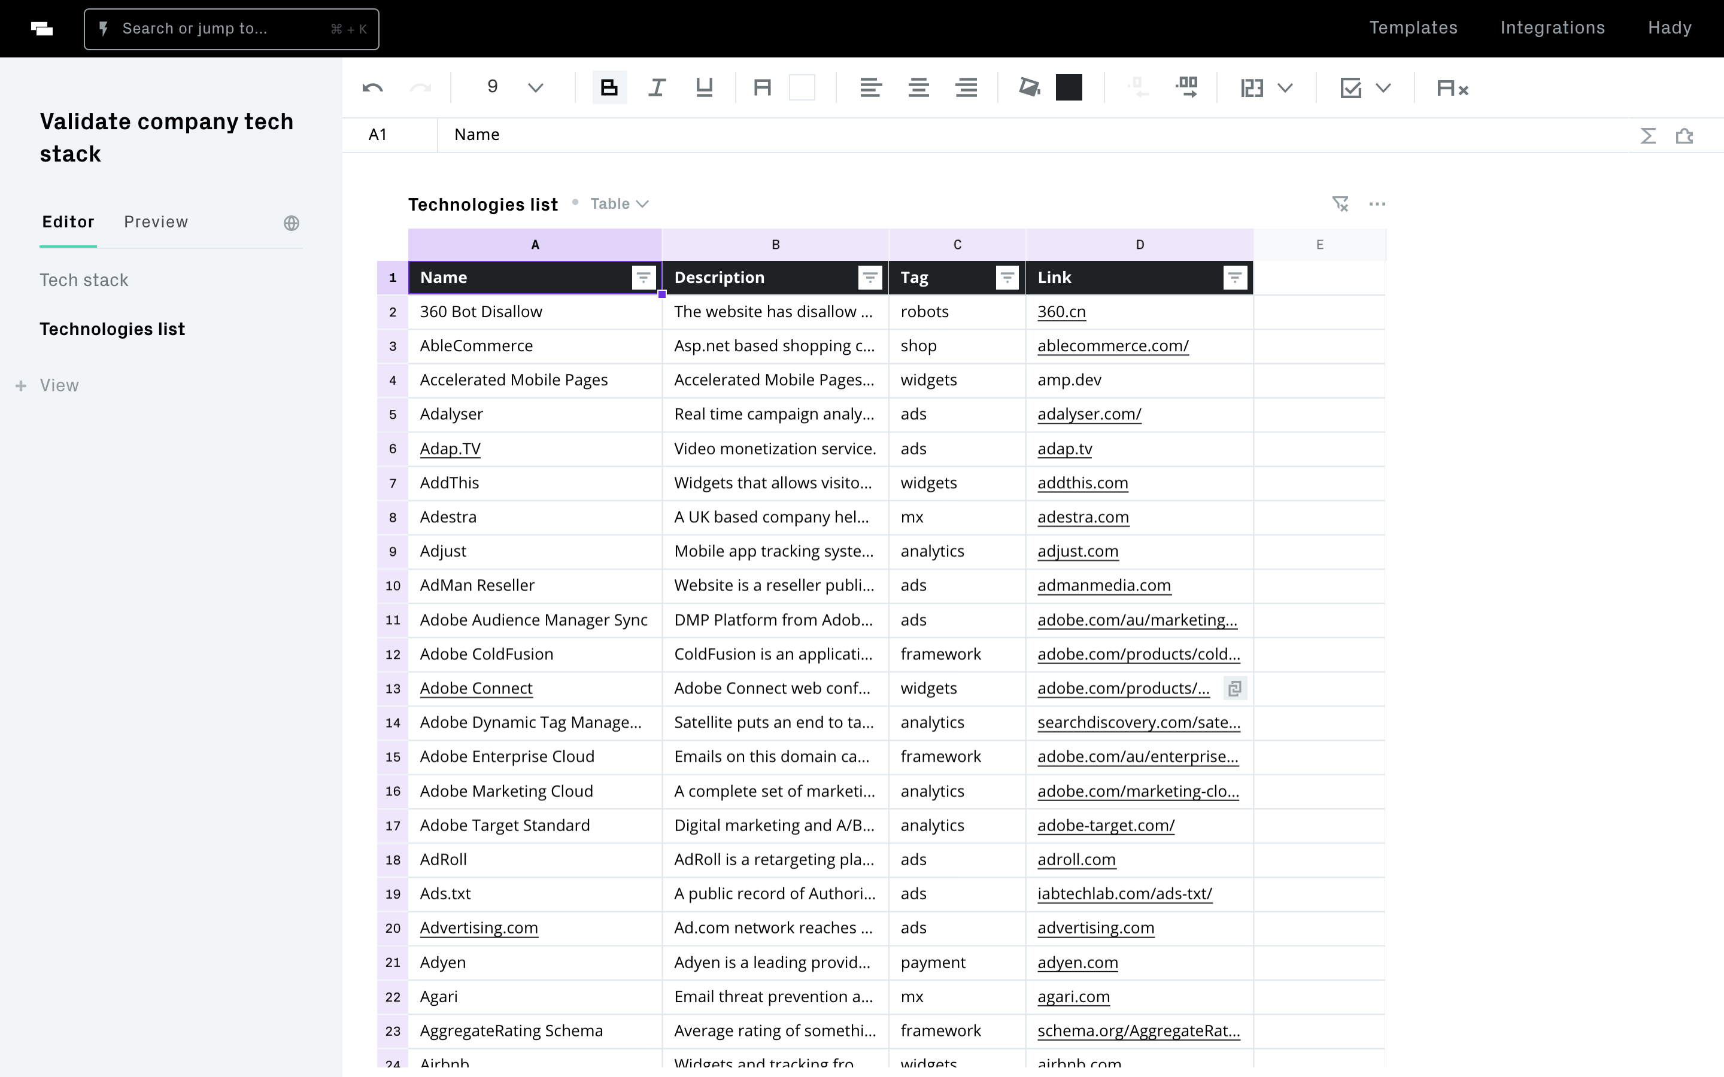This screenshot has height=1077, width=1724.
Task: Open the Hady user menu
Action: (x=1669, y=28)
